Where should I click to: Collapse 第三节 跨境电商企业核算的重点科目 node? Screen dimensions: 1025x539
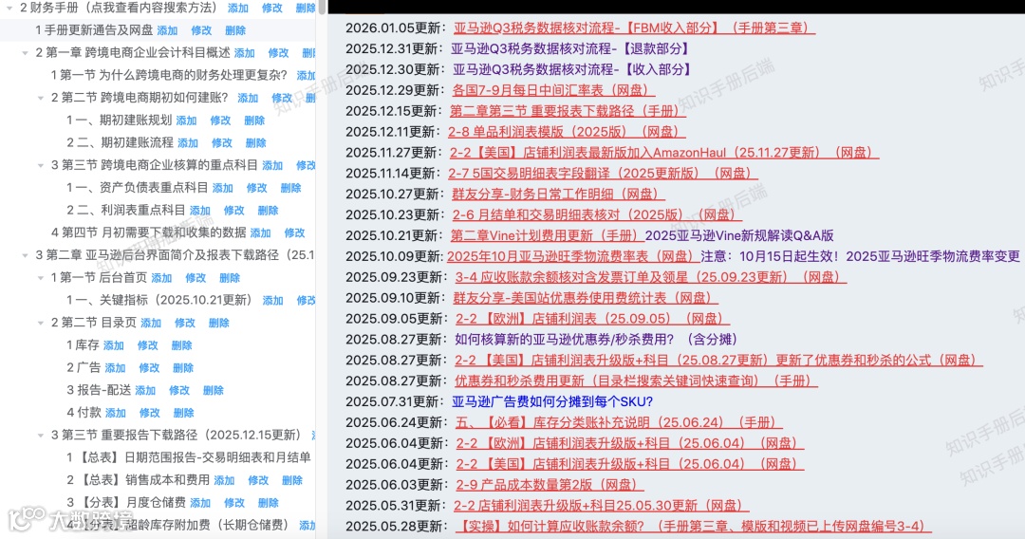pyautogui.click(x=41, y=165)
